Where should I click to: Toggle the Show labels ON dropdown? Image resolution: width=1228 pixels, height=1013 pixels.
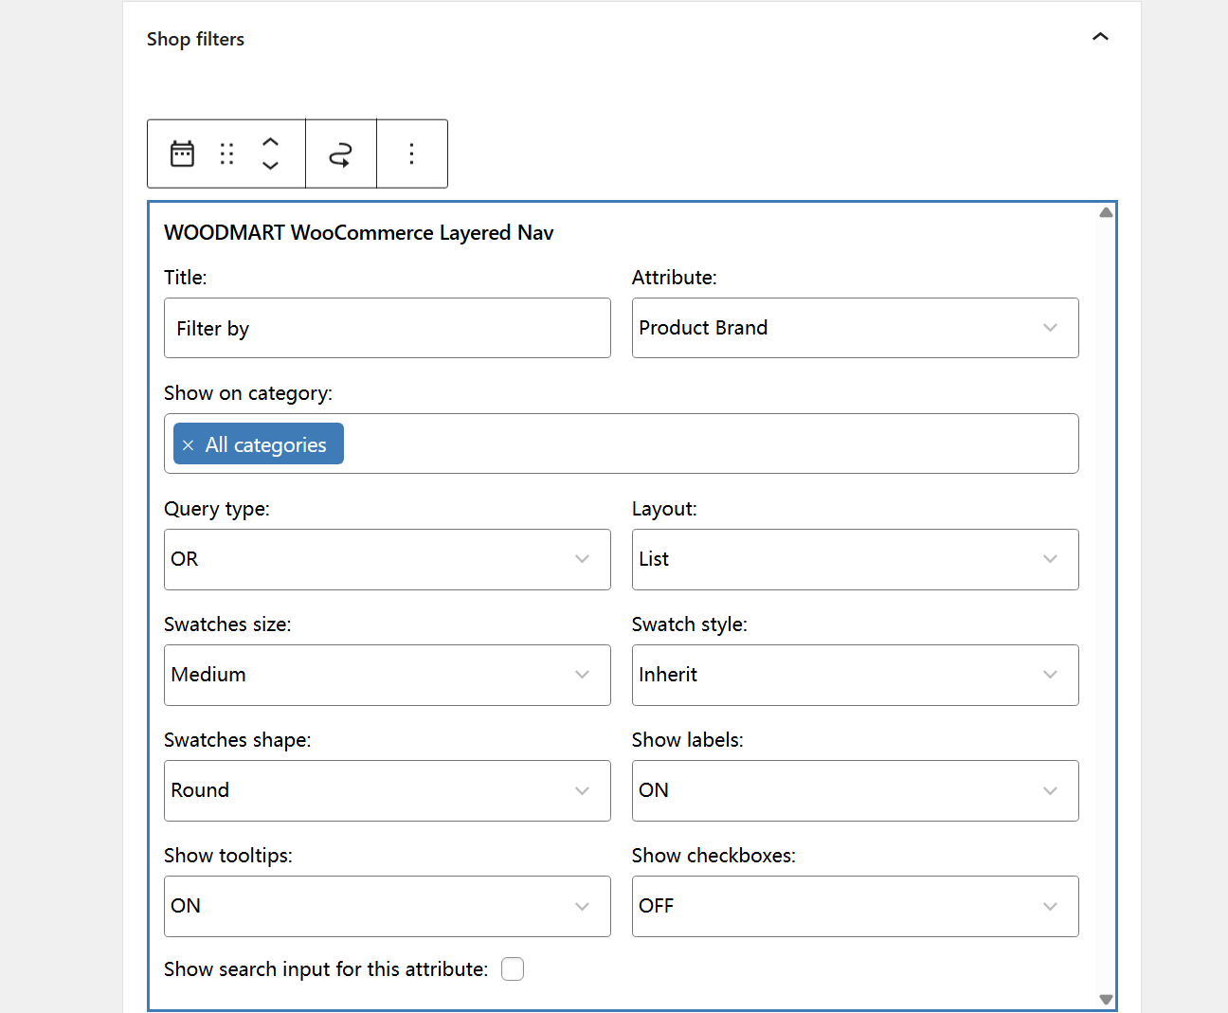click(855, 790)
